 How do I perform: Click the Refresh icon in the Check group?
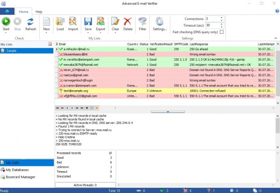(x=30, y=21)
